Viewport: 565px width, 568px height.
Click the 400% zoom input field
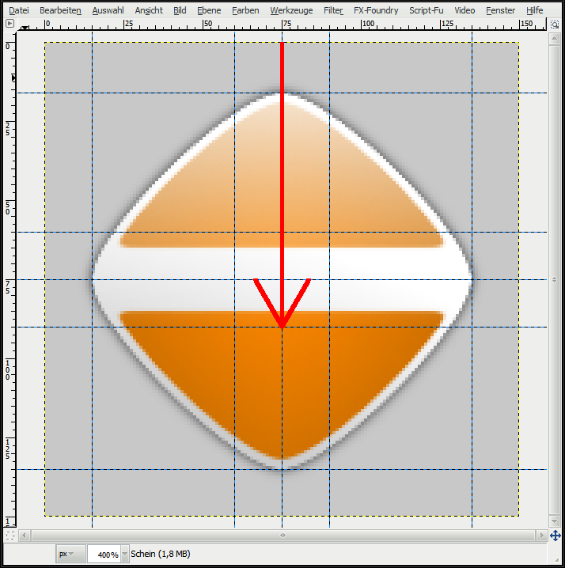click(104, 555)
